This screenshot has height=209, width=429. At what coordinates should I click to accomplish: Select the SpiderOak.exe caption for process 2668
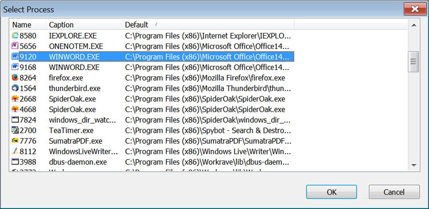[x=72, y=99]
